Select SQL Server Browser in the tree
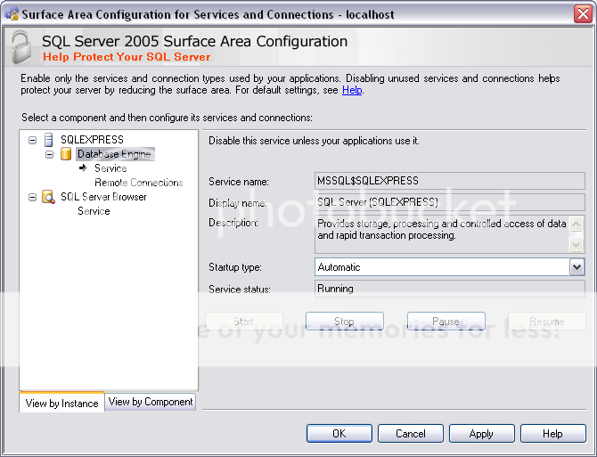597x457 pixels. coord(103,197)
